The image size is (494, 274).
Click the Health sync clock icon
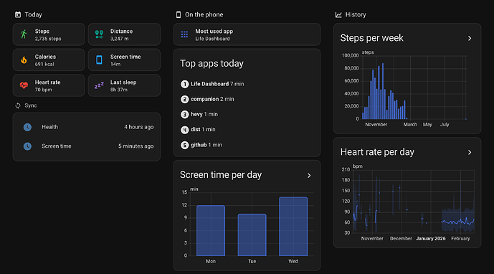[27, 127]
